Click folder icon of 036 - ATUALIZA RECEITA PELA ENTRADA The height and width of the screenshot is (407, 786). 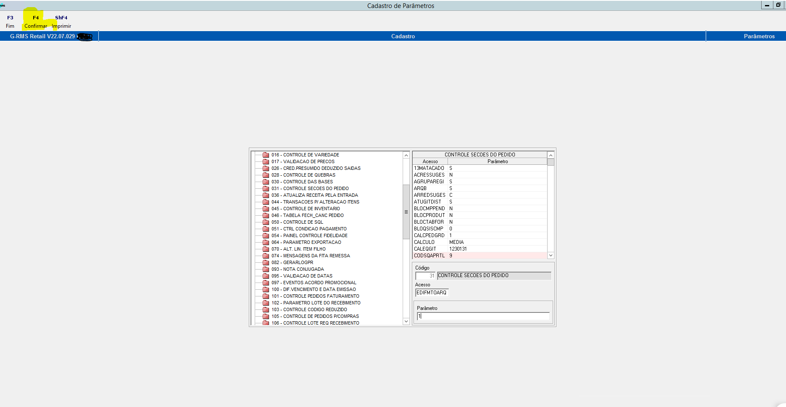(x=266, y=195)
